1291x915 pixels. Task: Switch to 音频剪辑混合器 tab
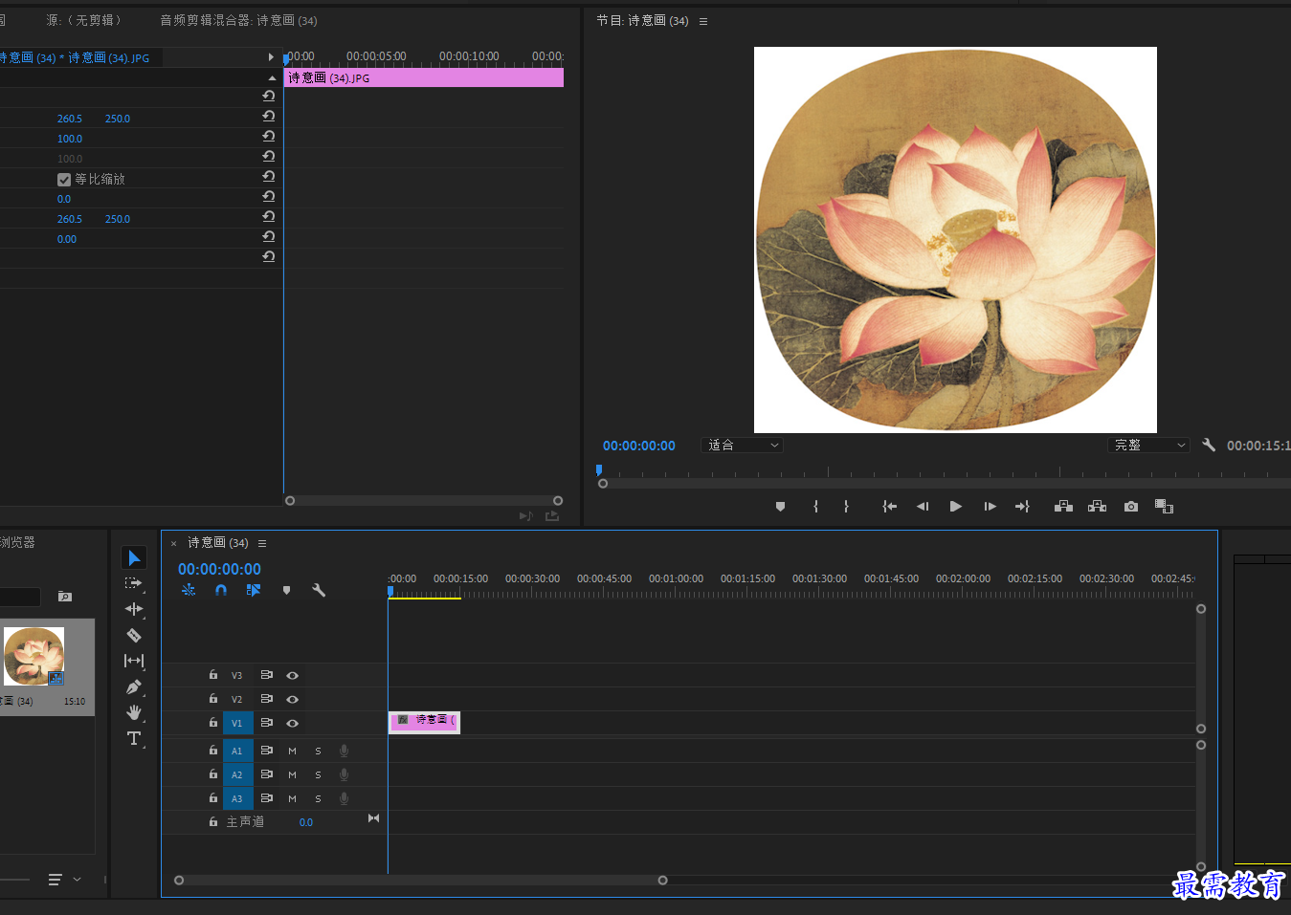tap(238, 20)
